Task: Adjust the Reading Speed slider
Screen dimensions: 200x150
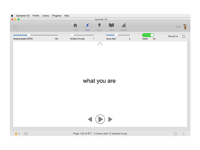Action: tap(29, 35)
